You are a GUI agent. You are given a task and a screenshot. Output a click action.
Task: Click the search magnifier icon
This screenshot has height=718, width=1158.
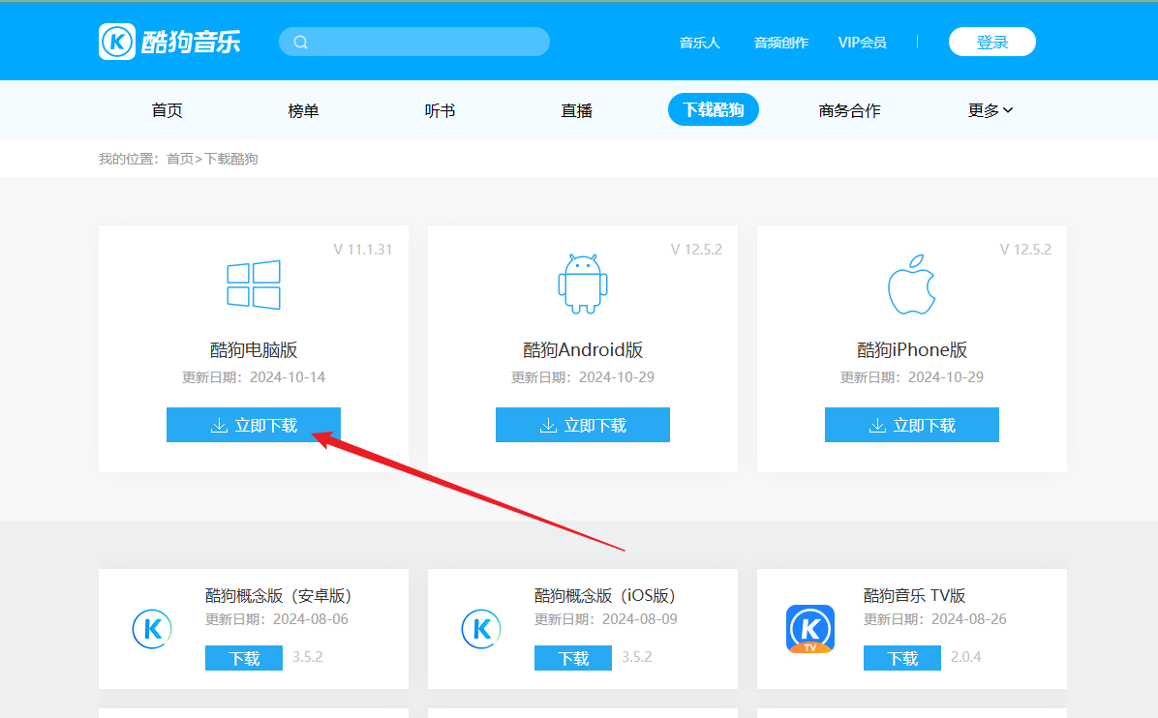pos(300,42)
